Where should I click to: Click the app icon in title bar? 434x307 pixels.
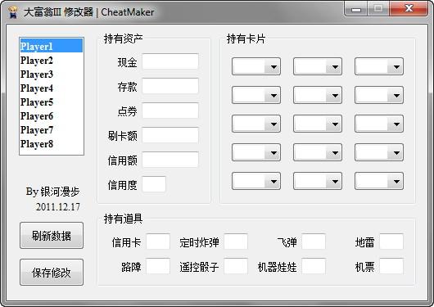(13, 12)
